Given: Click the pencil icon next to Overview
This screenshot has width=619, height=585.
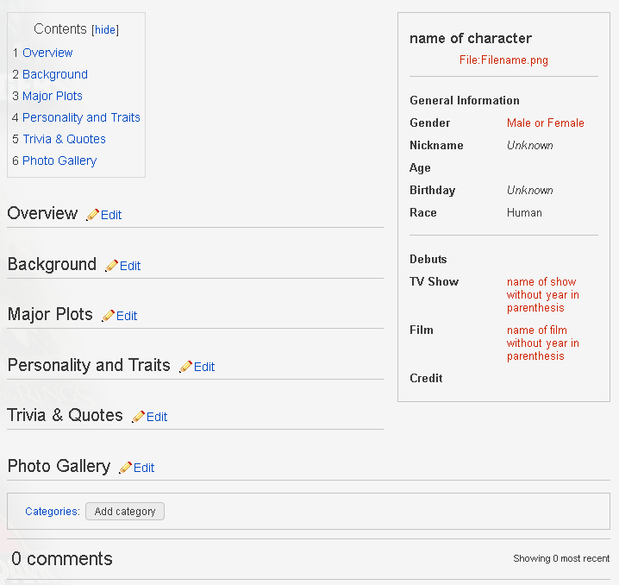Looking at the screenshot, I should 93,215.
